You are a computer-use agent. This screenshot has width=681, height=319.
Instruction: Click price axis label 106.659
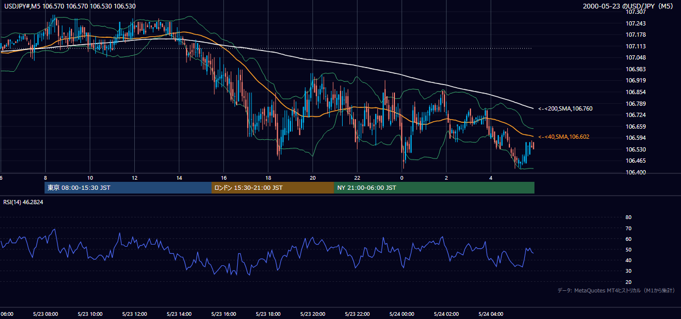(x=635, y=127)
